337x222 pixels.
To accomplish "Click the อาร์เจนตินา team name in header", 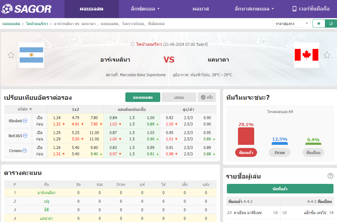I will point(115,60).
